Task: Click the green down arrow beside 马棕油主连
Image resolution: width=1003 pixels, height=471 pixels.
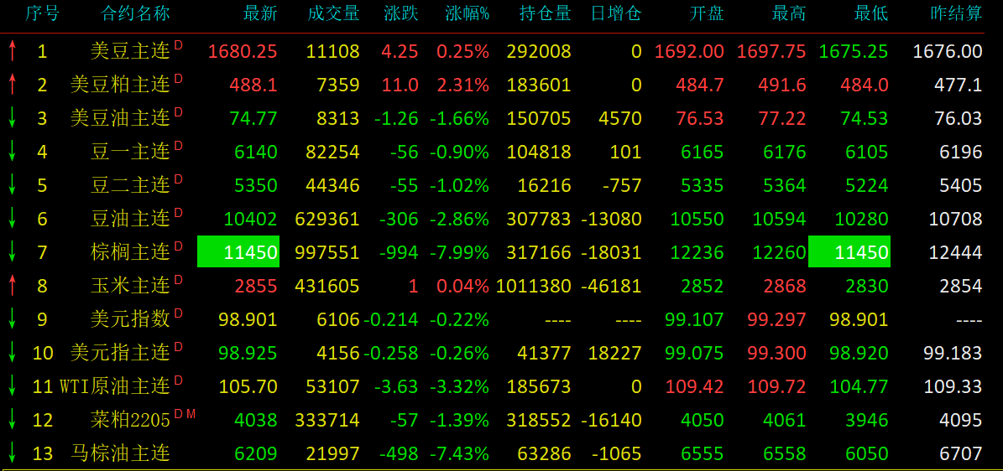Action: [12, 453]
